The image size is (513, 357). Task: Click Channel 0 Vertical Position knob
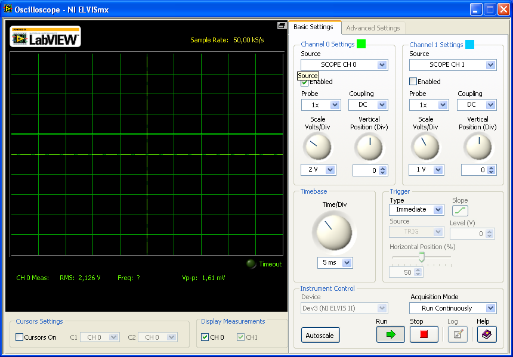coord(370,147)
